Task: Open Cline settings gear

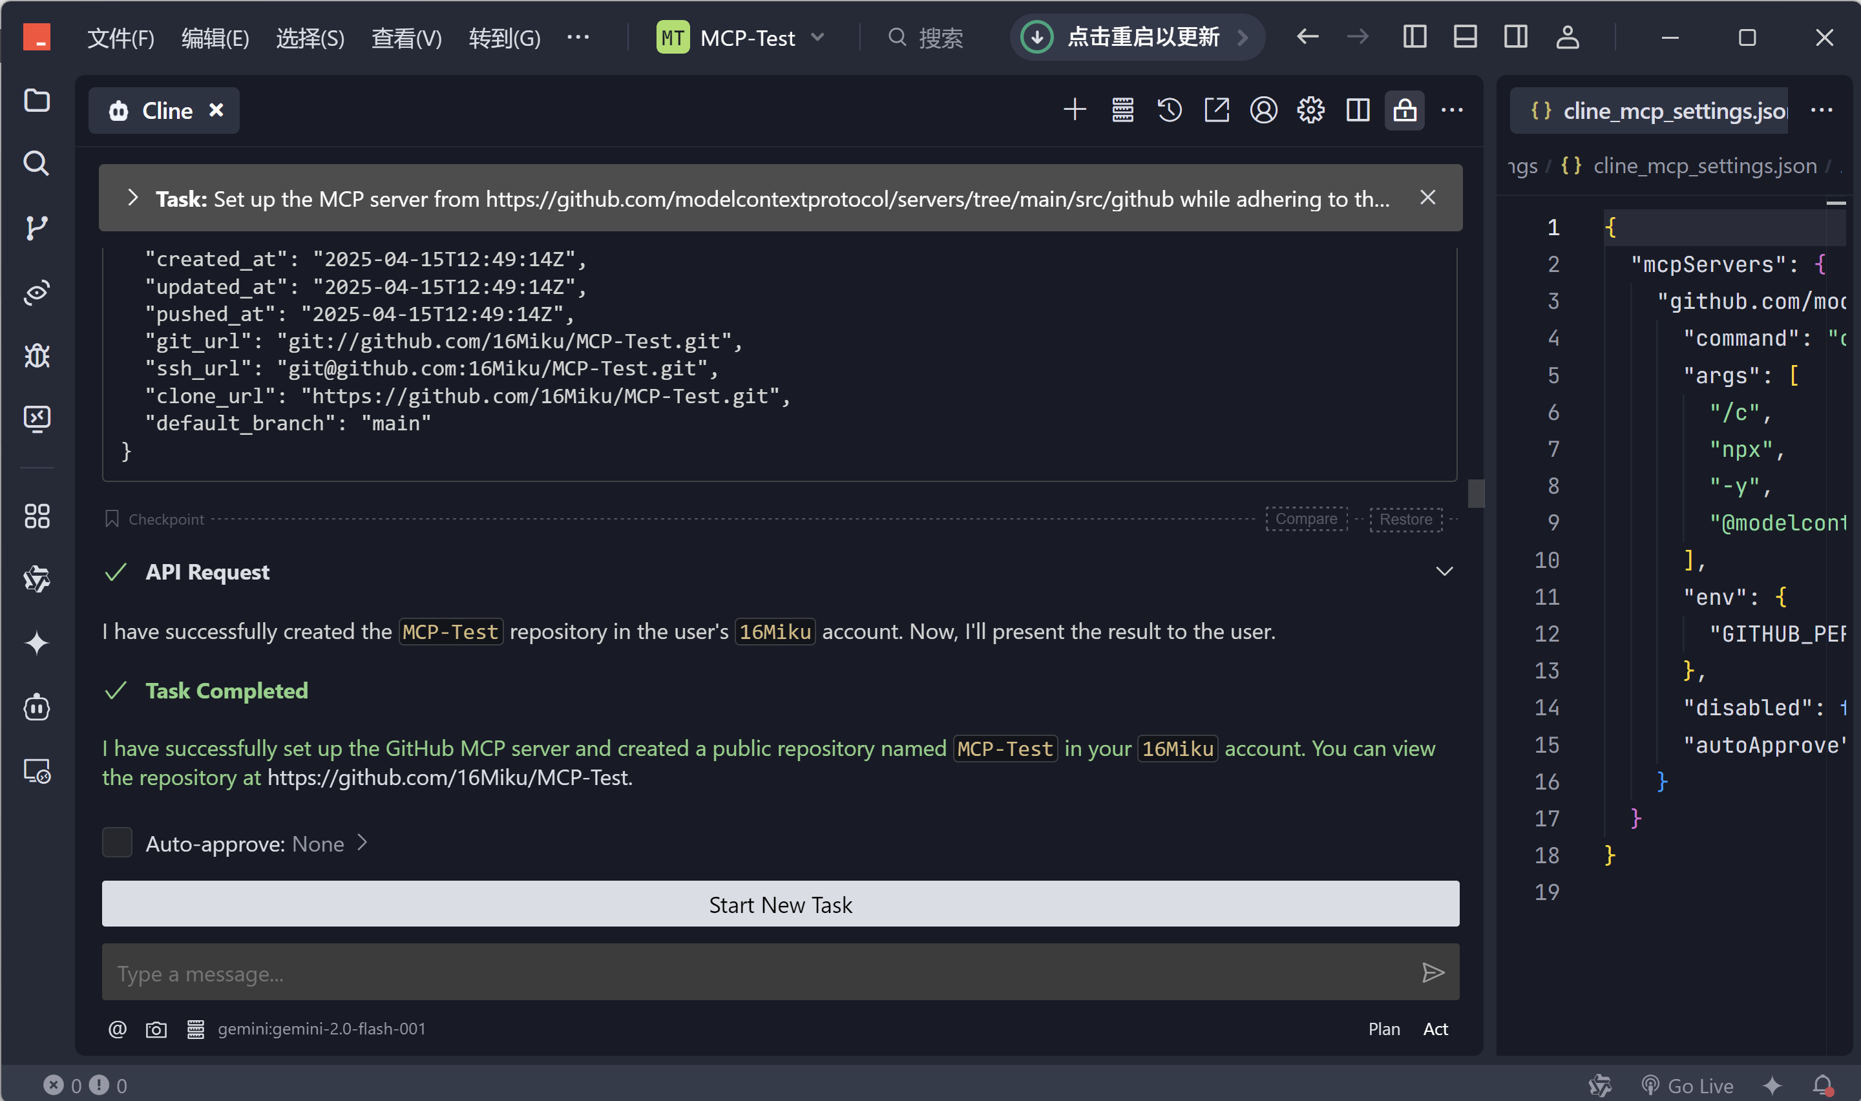Action: [x=1310, y=110]
